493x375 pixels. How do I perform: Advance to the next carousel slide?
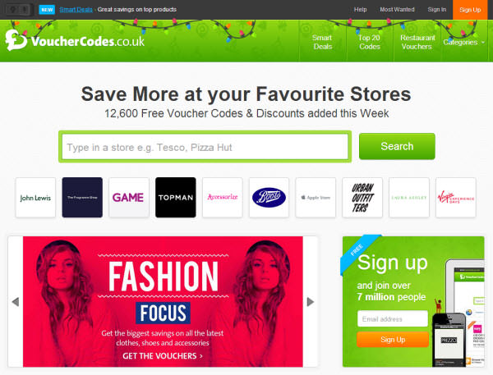pyautogui.click(x=311, y=302)
